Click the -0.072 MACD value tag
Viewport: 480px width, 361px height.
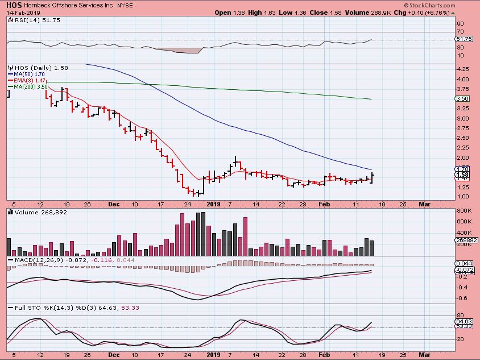pyautogui.click(x=465, y=270)
